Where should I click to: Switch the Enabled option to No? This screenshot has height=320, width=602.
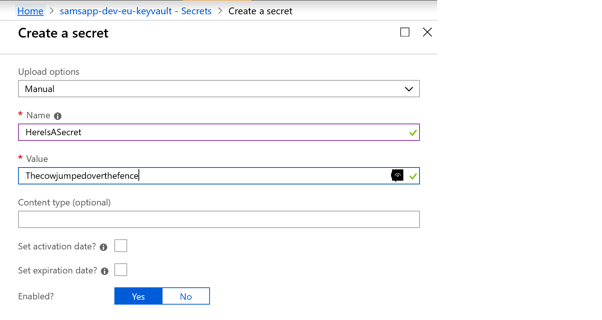186,296
